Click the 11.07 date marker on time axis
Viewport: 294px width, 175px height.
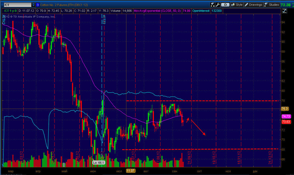pyautogui.click(x=130, y=171)
